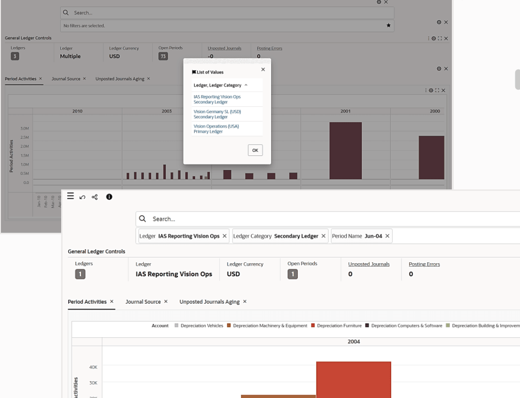520x398 pixels.
Task: Select background Period Activities tab
Action: (21, 78)
